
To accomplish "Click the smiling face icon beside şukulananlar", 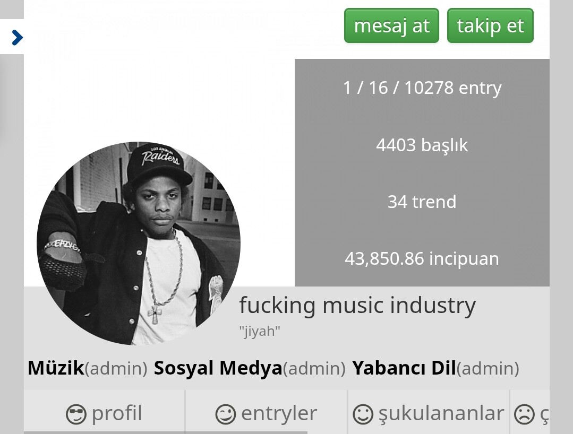I will tap(363, 414).
